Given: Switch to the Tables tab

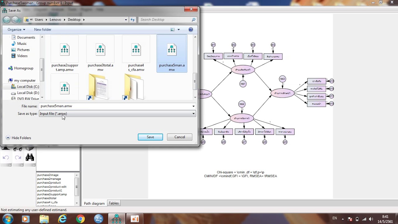Looking at the screenshot, I should pyautogui.click(x=113, y=203).
